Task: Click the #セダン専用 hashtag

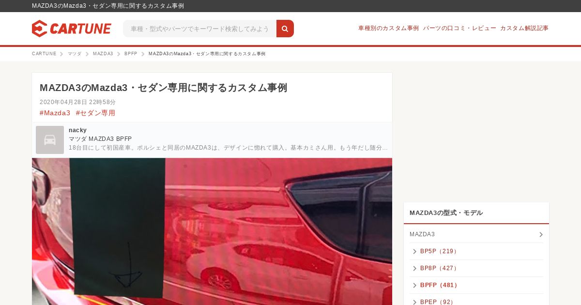Action: [95, 113]
